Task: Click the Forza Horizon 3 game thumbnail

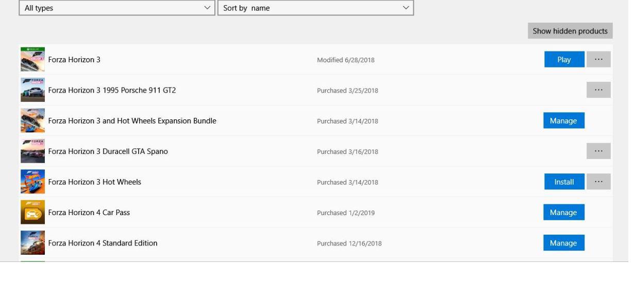Action: tap(32, 60)
